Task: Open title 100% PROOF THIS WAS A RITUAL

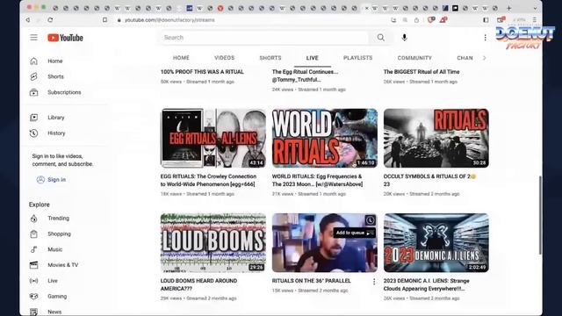Action: tap(202, 72)
